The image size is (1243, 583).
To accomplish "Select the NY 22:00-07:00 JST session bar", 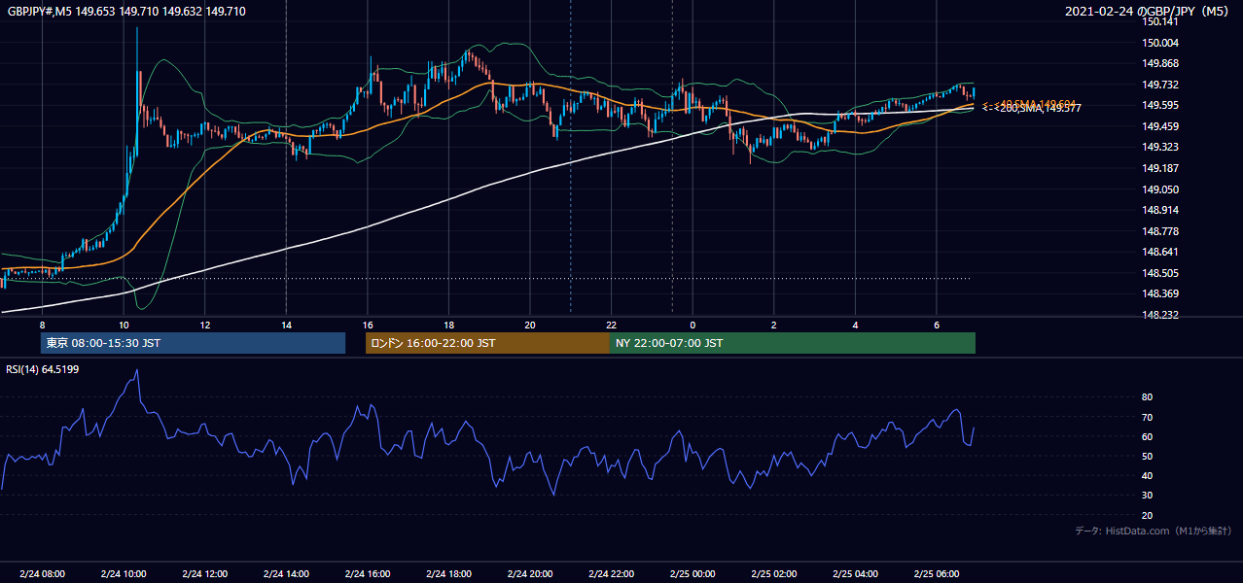I will click(793, 343).
